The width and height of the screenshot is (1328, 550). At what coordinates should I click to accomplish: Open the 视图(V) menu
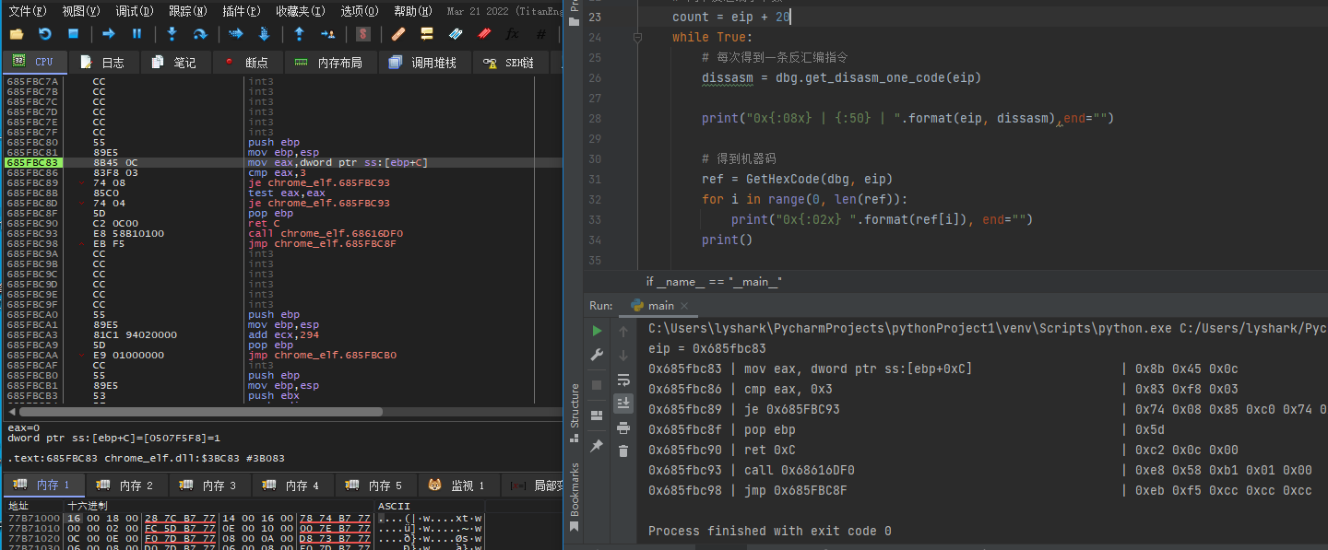(x=82, y=11)
